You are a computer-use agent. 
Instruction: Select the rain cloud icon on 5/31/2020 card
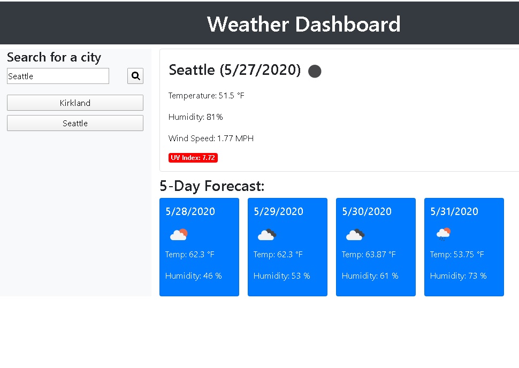click(x=444, y=234)
